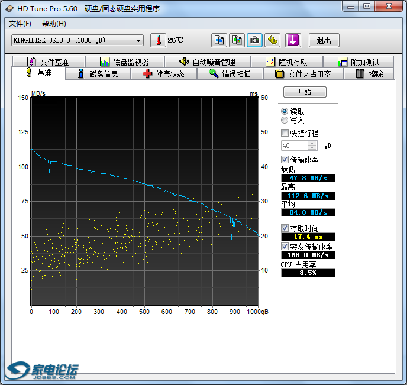
Task: Click the burst rate 168.0 MB/s value
Action: tap(308, 255)
